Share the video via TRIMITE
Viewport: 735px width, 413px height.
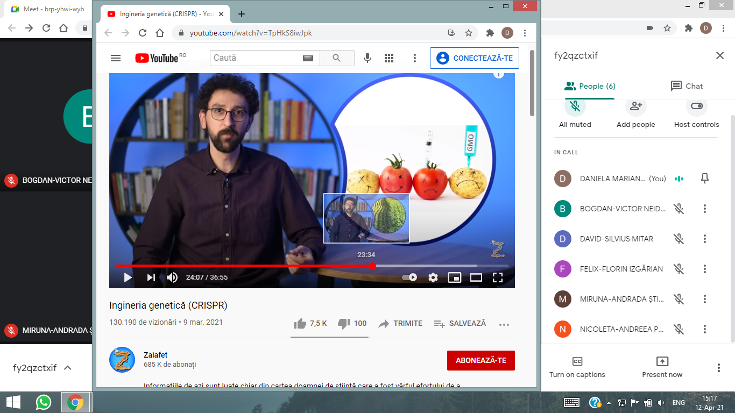click(x=400, y=324)
